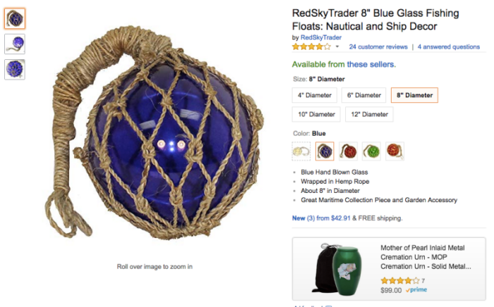The width and height of the screenshot is (494, 307).
Task: Expand the star rating dropdown arrow
Action: [337, 46]
